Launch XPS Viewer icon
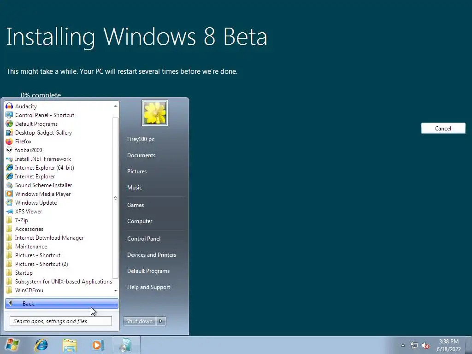This screenshot has width=472, height=354. pos(9,211)
